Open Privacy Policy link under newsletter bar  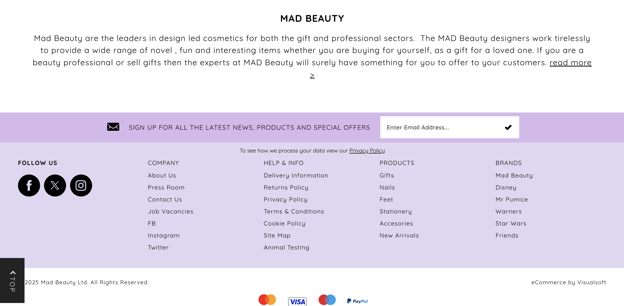pyautogui.click(x=367, y=150)
